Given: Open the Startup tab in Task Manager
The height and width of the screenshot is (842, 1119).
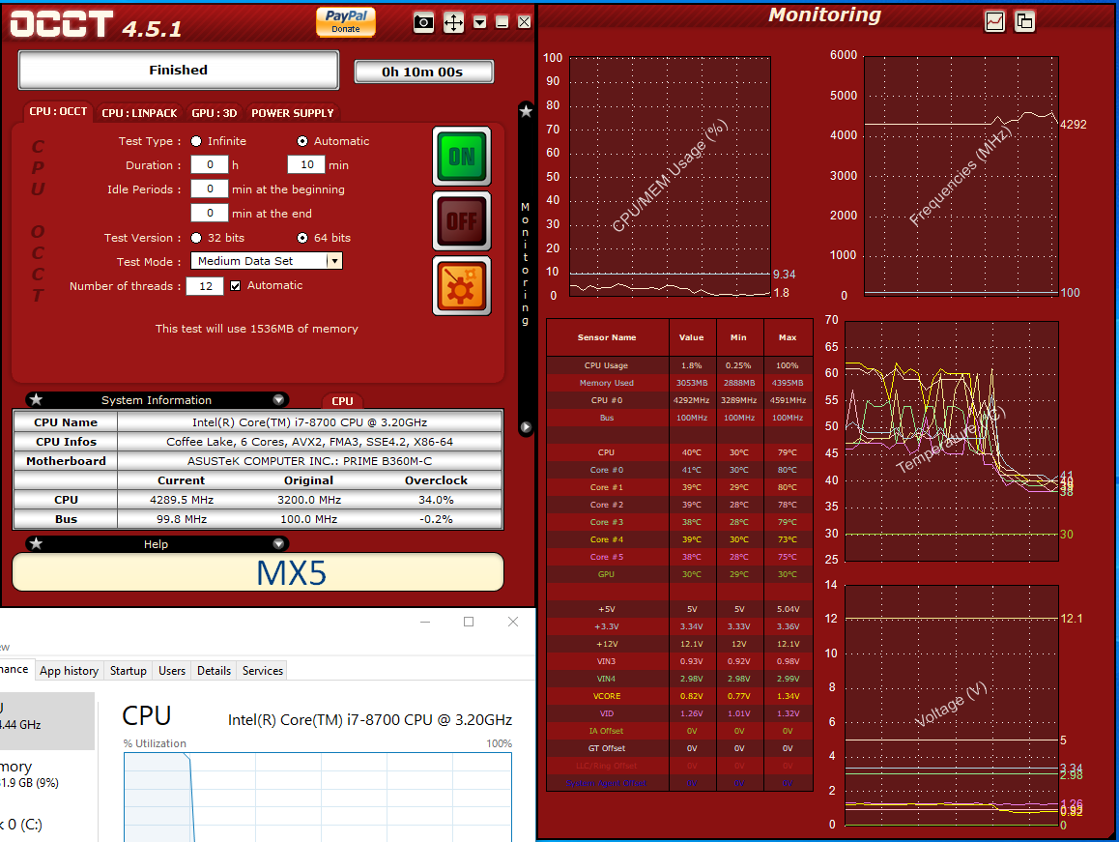Looking at the screenshot, I should coord(129,671).
